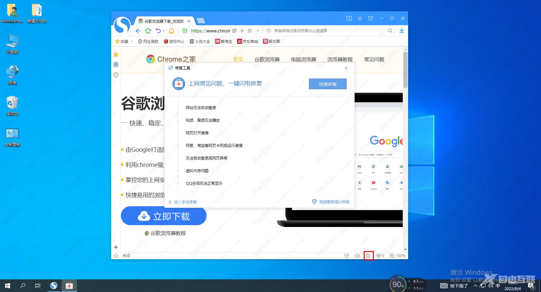Open 小说大全 bookmark
The width and height of the screenshot is (541, 292).
pos(200,41)
